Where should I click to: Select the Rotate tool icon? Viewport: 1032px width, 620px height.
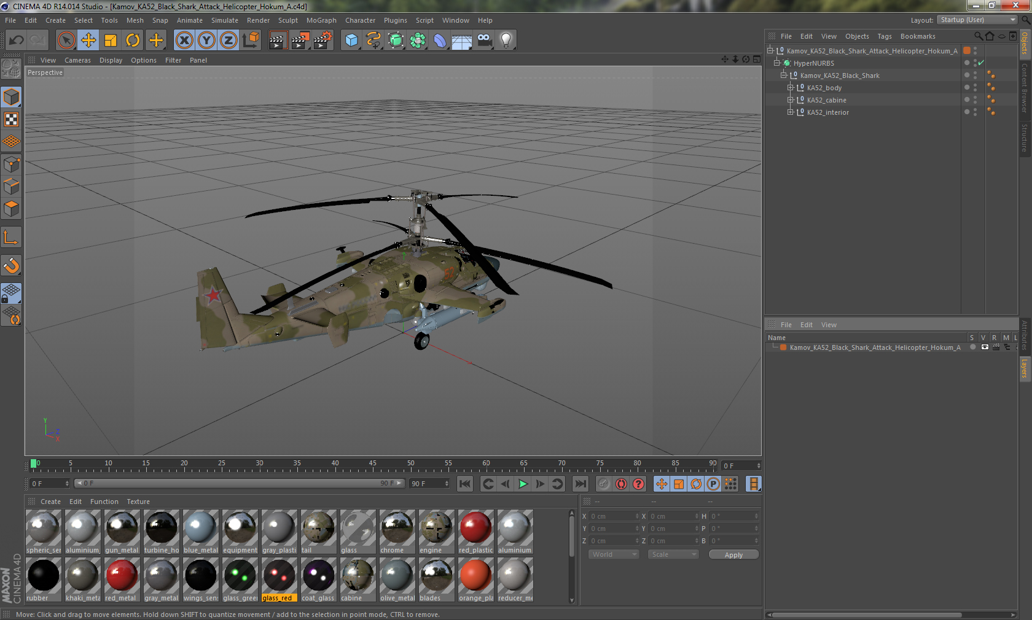(x=133, y=41)
